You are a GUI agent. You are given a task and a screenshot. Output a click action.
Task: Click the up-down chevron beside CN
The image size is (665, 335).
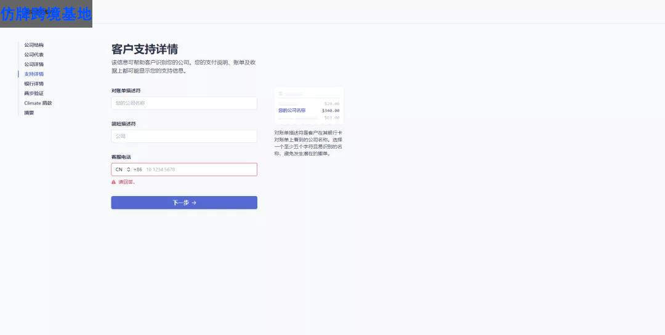[128, 170]
